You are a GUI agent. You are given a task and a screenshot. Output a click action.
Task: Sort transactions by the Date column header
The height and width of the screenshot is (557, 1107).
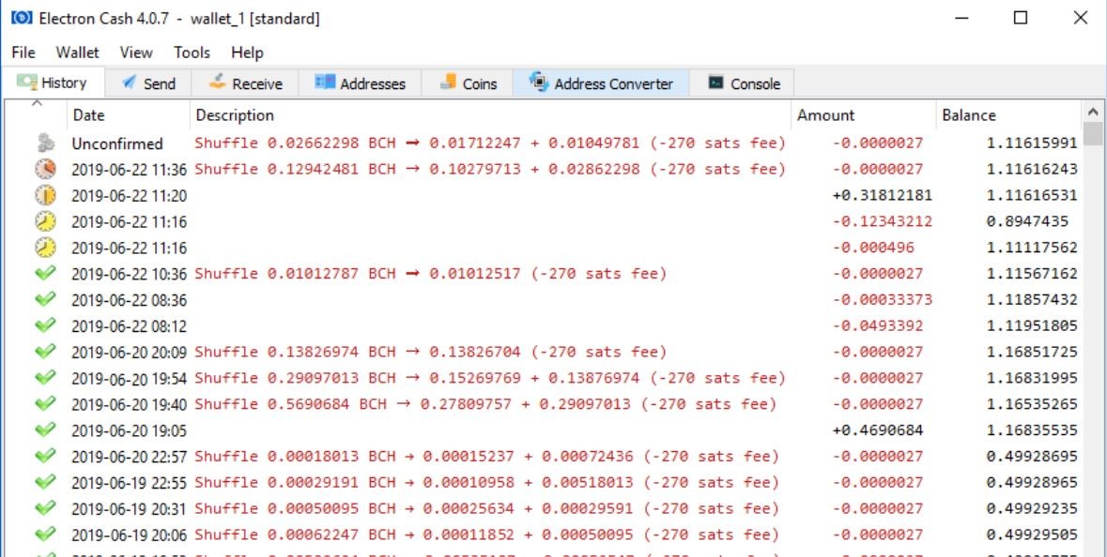(128, 115)
